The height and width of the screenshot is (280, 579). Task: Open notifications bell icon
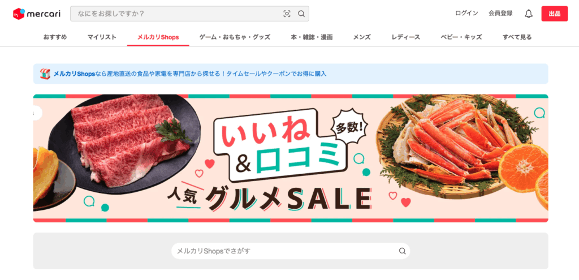click(x=529, y=14)
